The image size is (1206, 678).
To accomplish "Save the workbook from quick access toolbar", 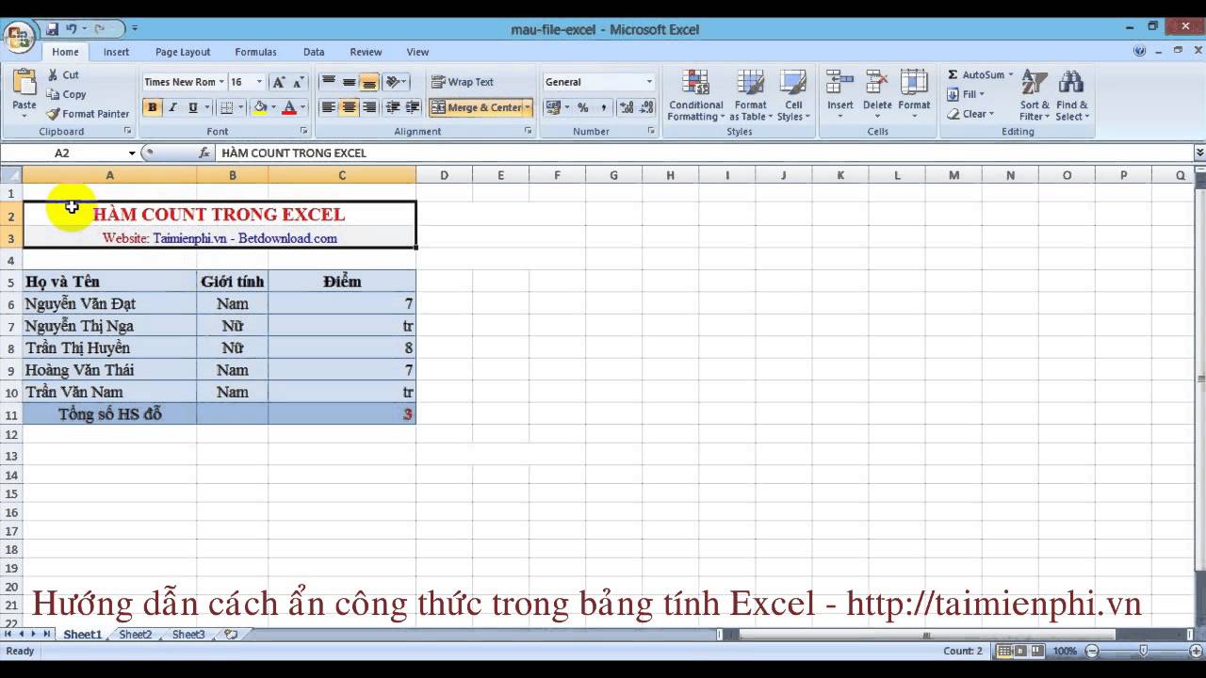I will point(53,29).
